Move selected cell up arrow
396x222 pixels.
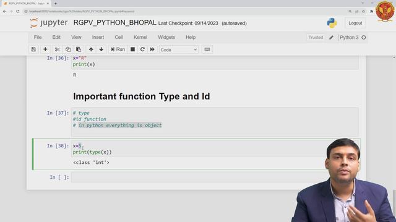[x=91, y=49]
